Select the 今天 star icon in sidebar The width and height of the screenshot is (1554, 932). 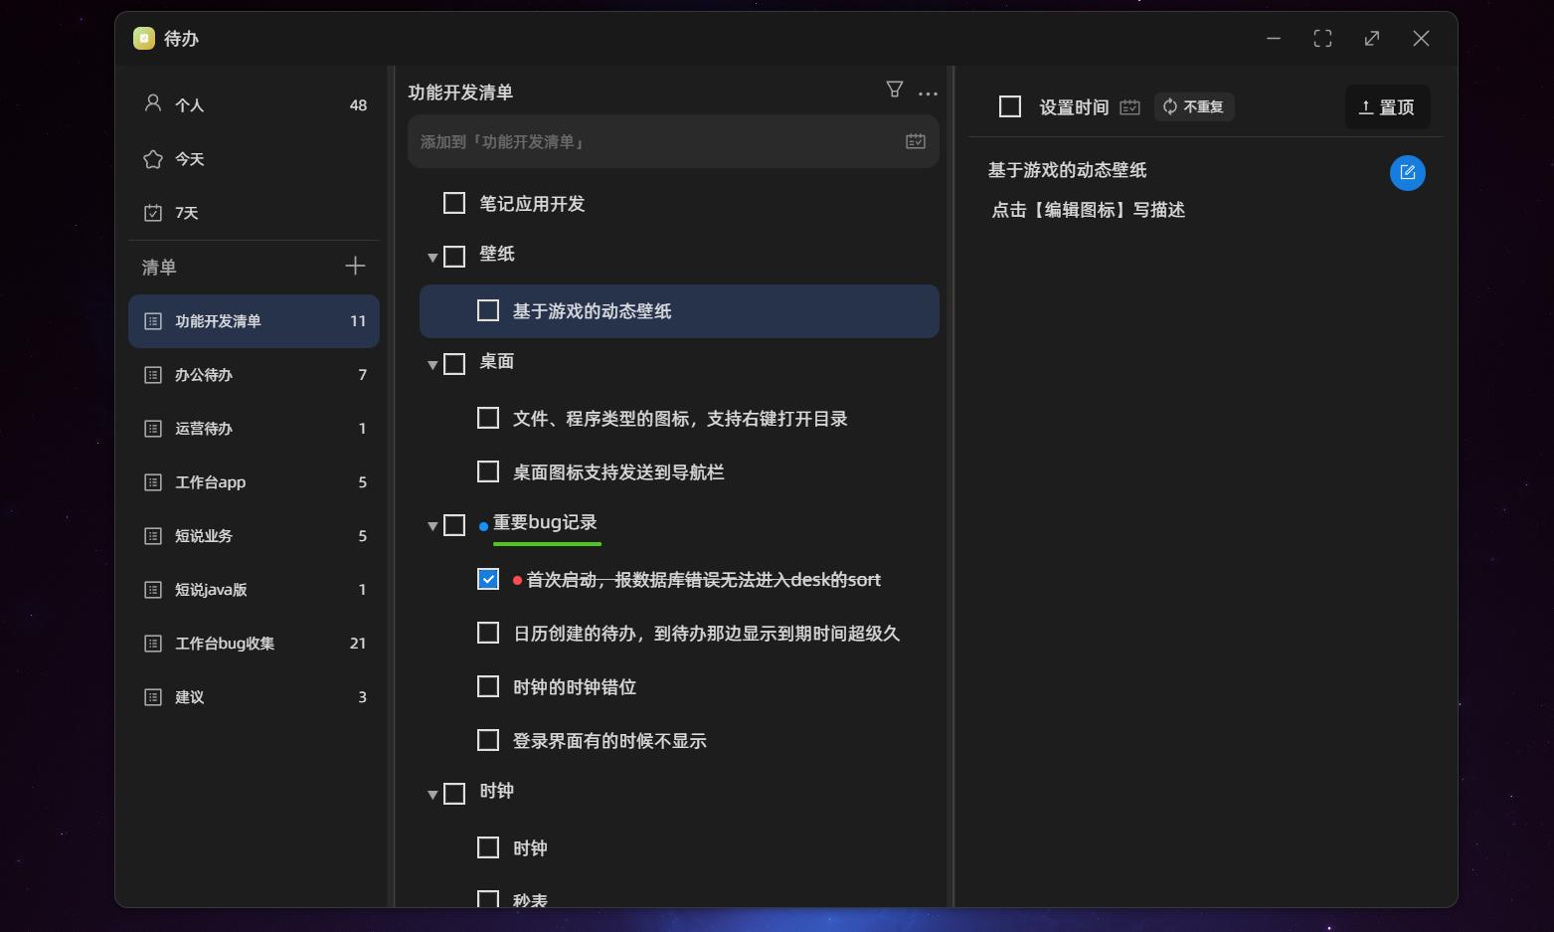point(152,158)
